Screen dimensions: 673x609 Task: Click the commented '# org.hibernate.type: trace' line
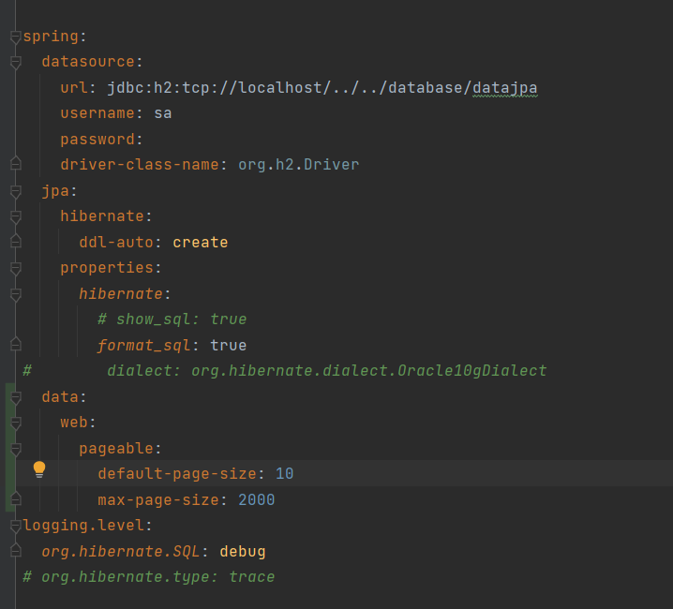click(149, 577)
